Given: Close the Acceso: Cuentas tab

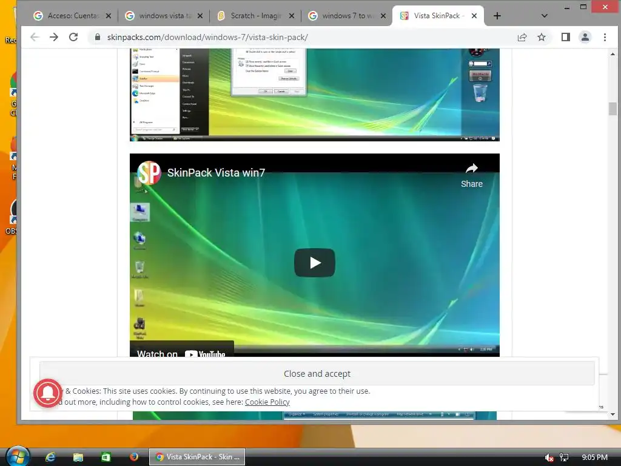Looking at the screenshot, I should click(x=109, y=16).
